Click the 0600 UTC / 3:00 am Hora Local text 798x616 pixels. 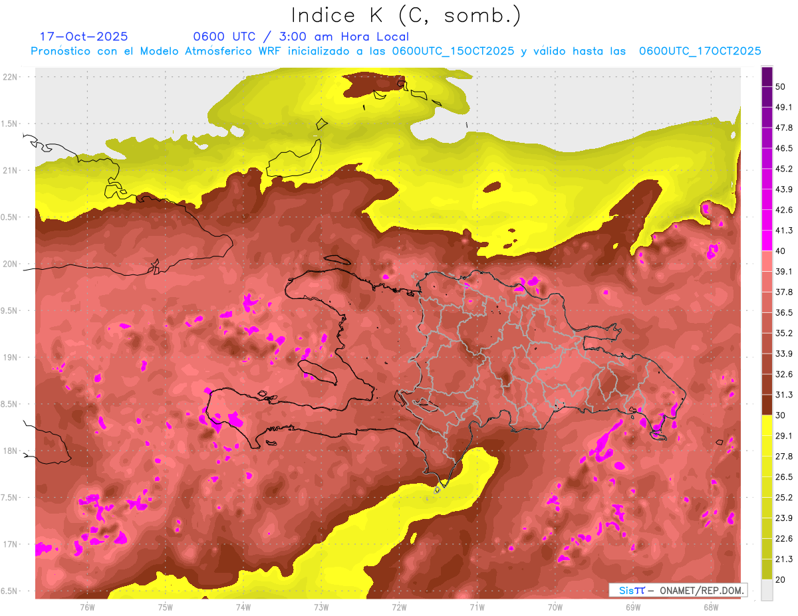point(301,37)
